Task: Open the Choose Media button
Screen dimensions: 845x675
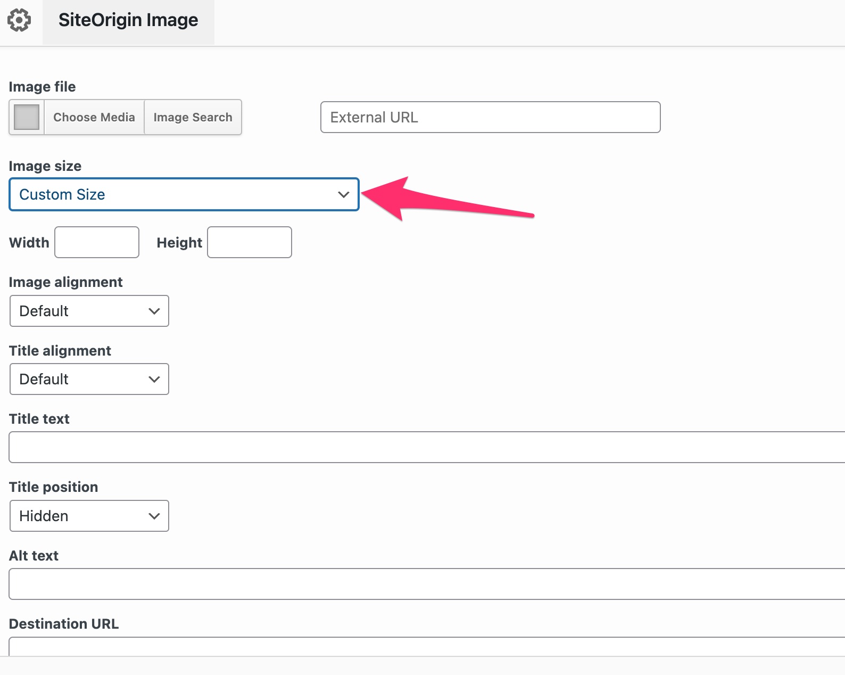Action: [94, 117]
